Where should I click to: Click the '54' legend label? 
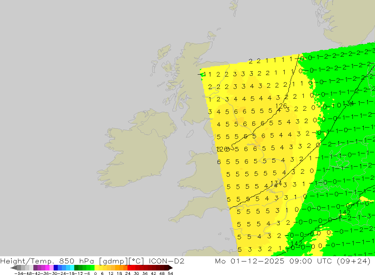tap(170, 273)
